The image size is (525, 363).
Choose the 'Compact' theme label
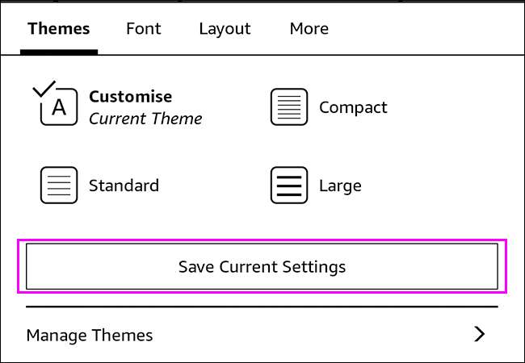click(353, 107)
